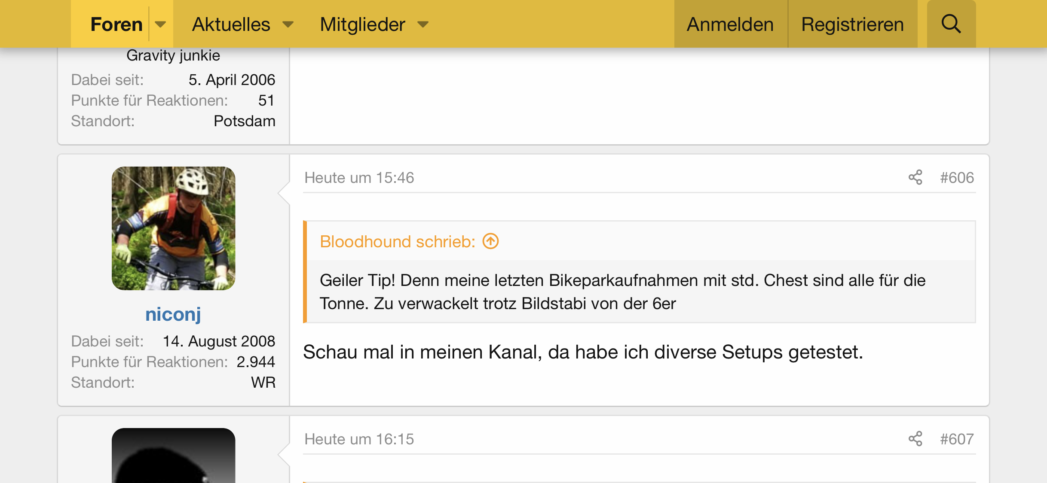Open niconj's user profile link

(x=173, y=314)
